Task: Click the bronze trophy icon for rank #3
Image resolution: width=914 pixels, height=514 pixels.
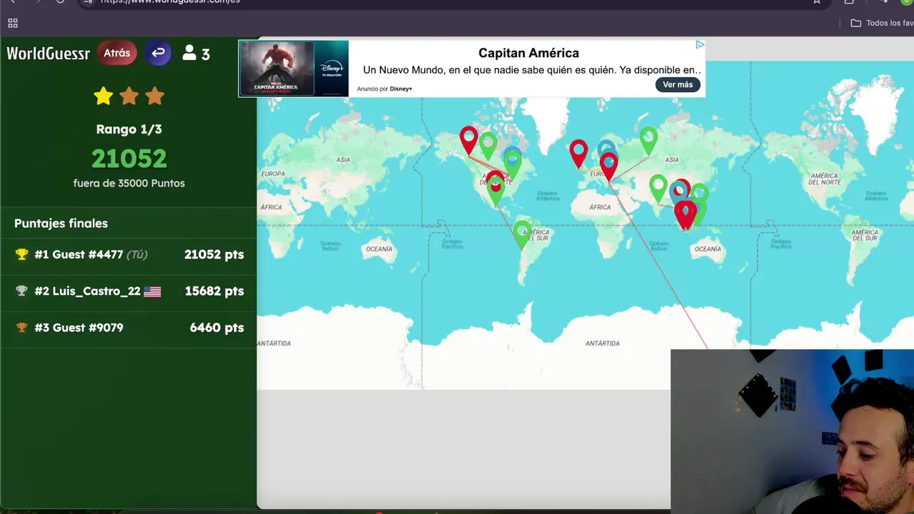Action: (x=21, y=328)
